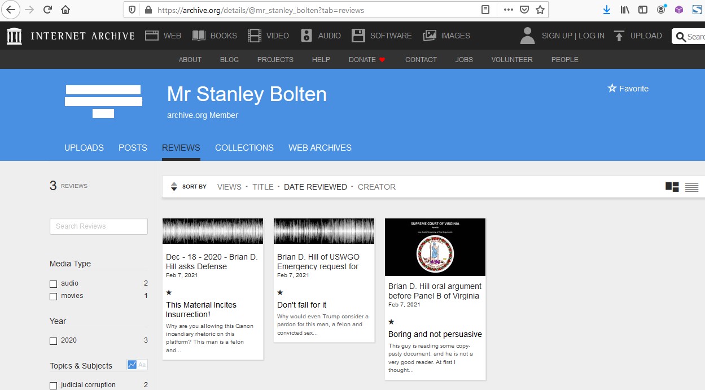Bookmark this page with the star
This screenshot has width=705, height=390.
pos(540,10)
